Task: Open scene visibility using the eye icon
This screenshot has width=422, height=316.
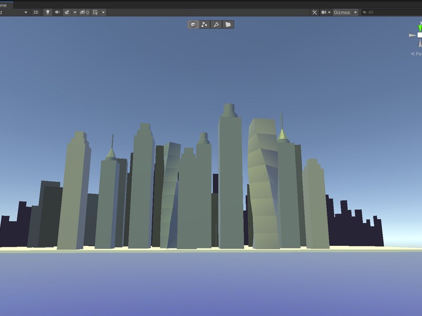Action: pos(83,12)
